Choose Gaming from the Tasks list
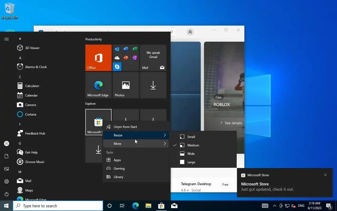The image size is (337, 211). coord(136,169)
